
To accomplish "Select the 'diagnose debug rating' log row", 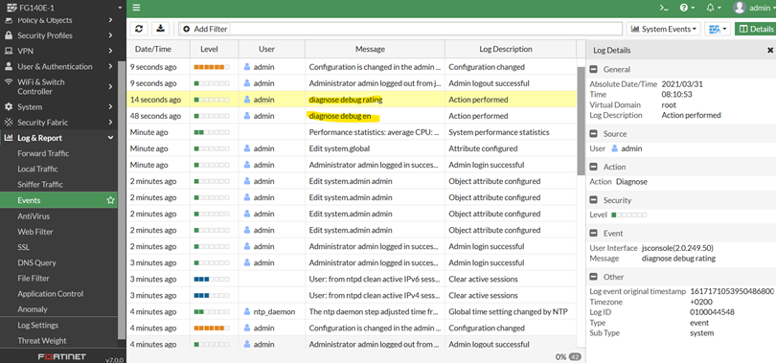I will click(352, 100).
